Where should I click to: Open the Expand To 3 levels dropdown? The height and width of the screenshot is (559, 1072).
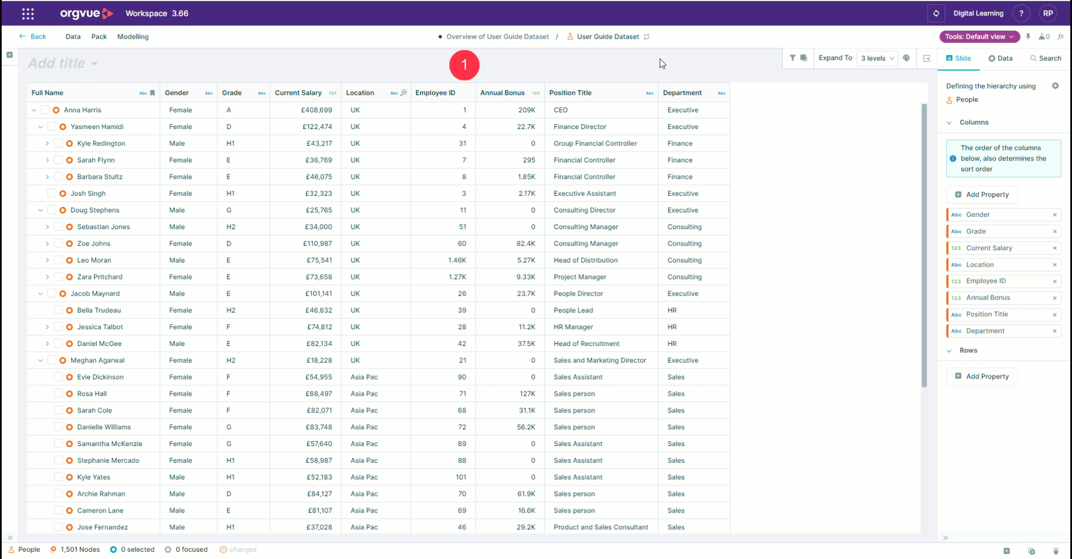877,58
